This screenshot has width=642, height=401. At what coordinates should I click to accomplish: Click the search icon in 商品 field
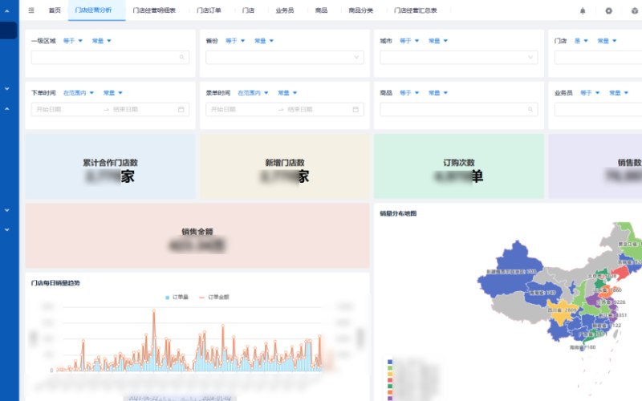pyautogui.click(x=530, y=109)
